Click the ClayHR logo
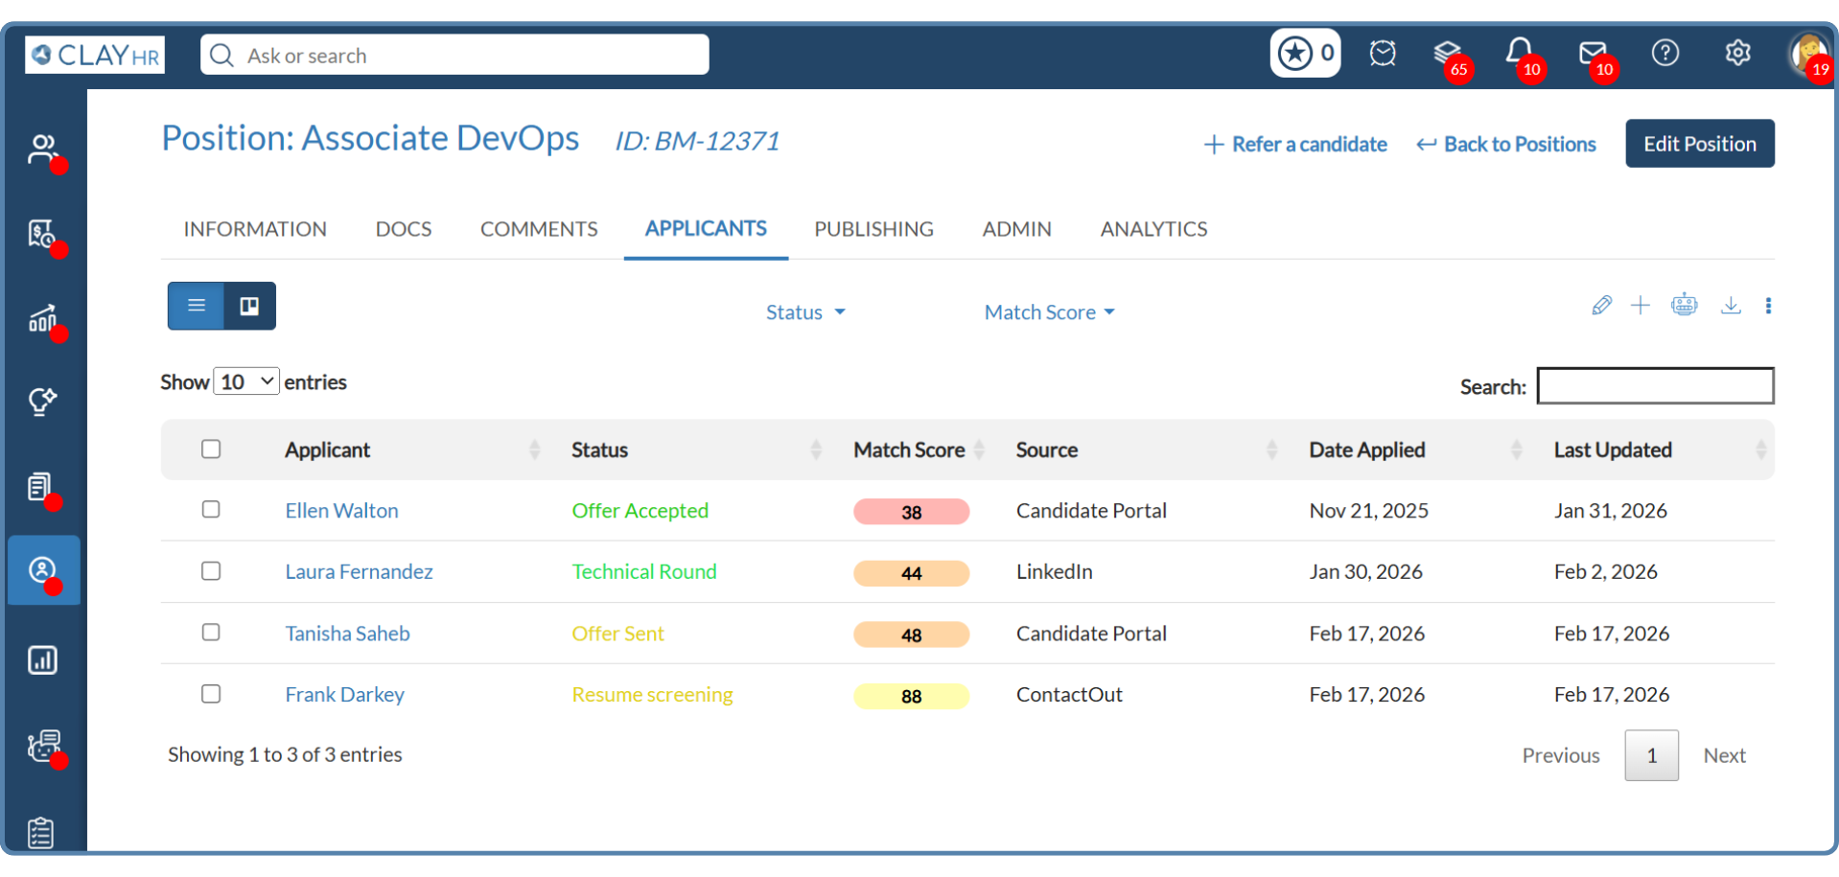The image size is (1839, 877). (94, 55)
